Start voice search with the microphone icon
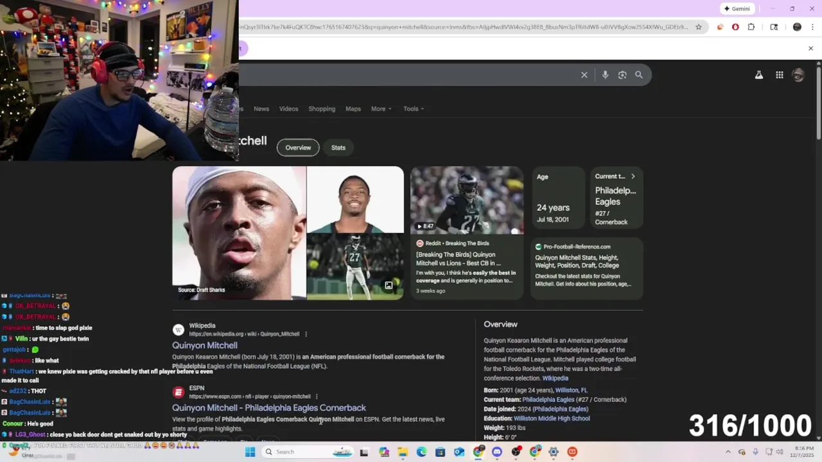This screenshot has height=462, width=822. click(605, 75)
